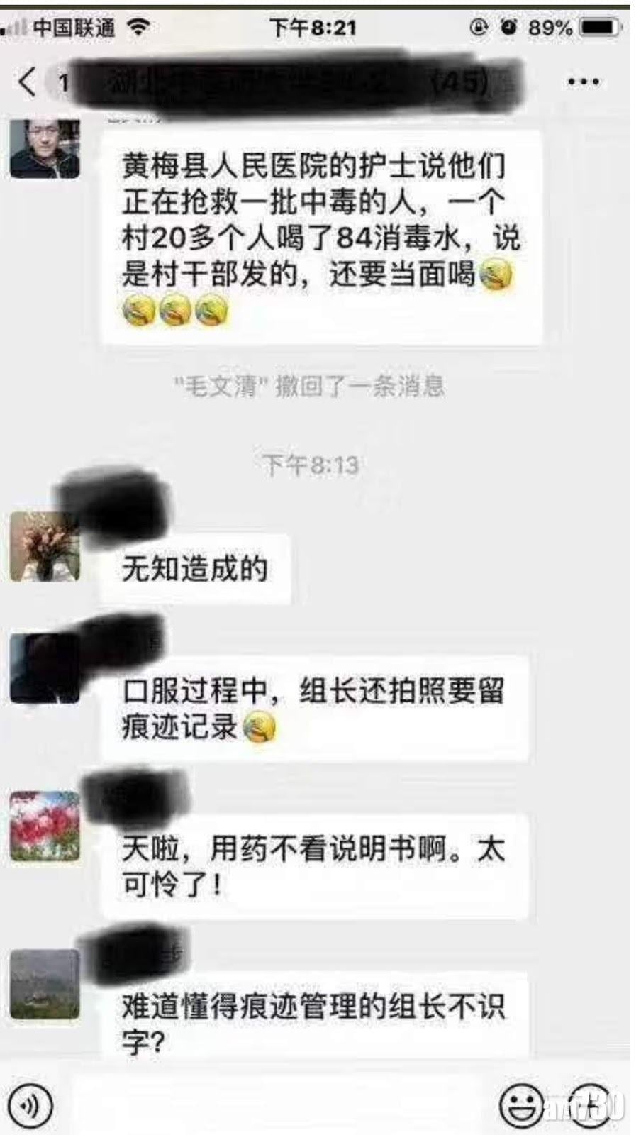Tap the 下午8:13 timestamp label
Viewport: 641px width, 1135px height.
(x=311, y=465)
